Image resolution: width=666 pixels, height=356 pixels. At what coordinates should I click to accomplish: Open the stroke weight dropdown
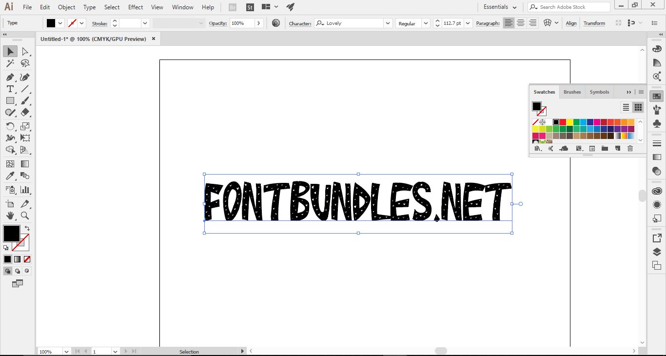click(x=145, y=23)
